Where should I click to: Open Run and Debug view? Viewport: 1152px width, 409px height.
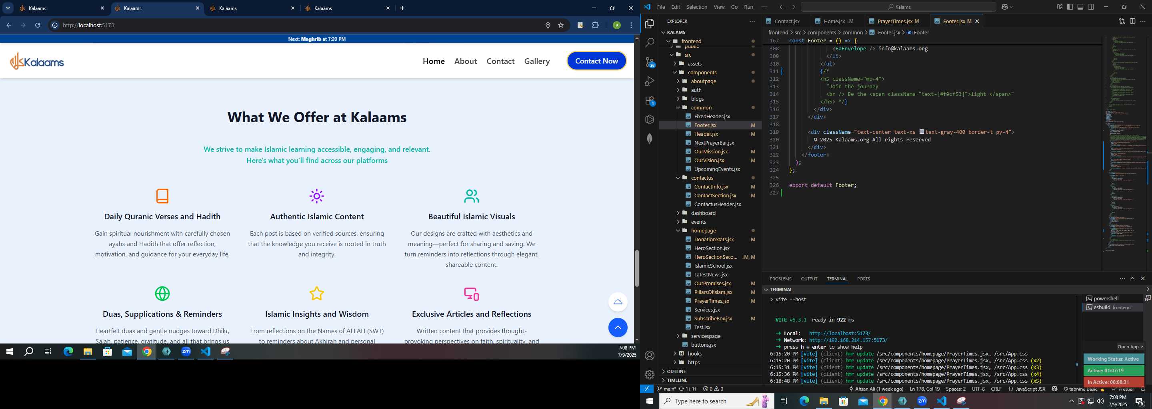point(649,81)
